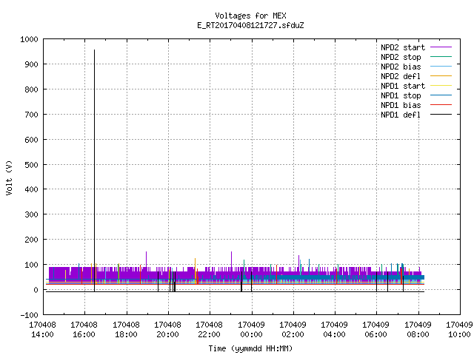The image size is (474, 355).
Task: Click the '170409 00:00' x-axis tick label
Action: (251, 330)
